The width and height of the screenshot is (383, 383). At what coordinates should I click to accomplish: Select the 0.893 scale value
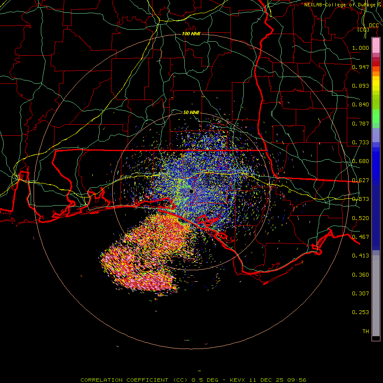360,86
